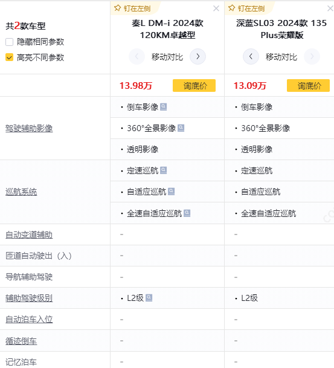View 自适应巡航 image for 秦L
This screenshot has width=334, height=368.
pos(171,192)
